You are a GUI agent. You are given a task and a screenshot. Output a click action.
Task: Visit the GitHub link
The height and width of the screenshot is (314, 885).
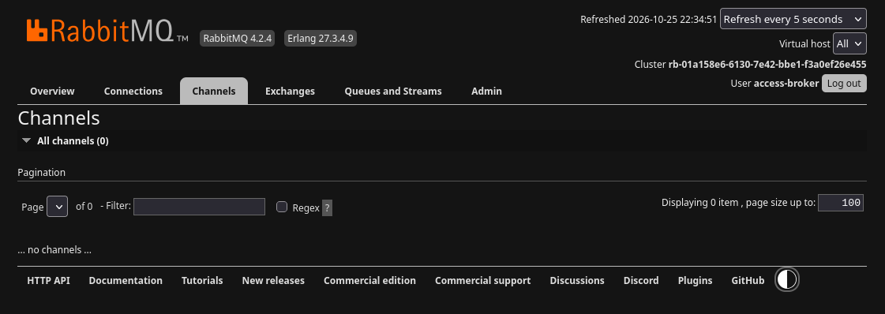tap(748, 280)
